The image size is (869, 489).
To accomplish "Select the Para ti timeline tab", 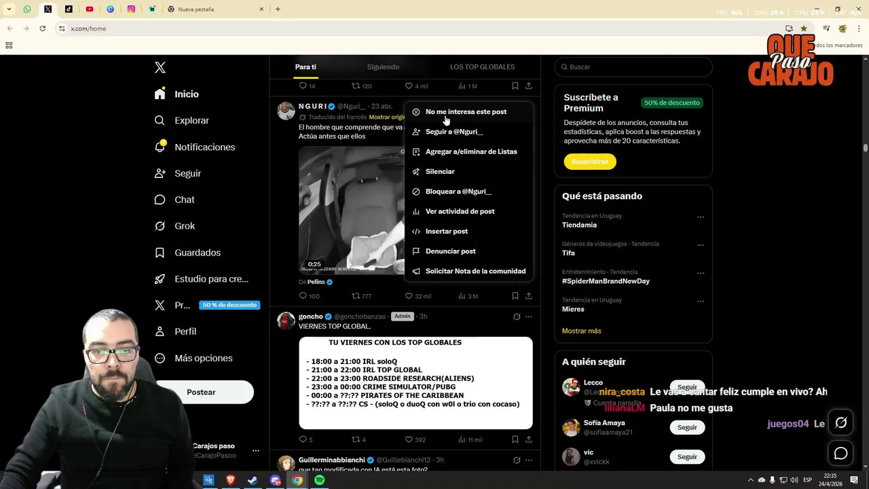I will click(306, 67).
